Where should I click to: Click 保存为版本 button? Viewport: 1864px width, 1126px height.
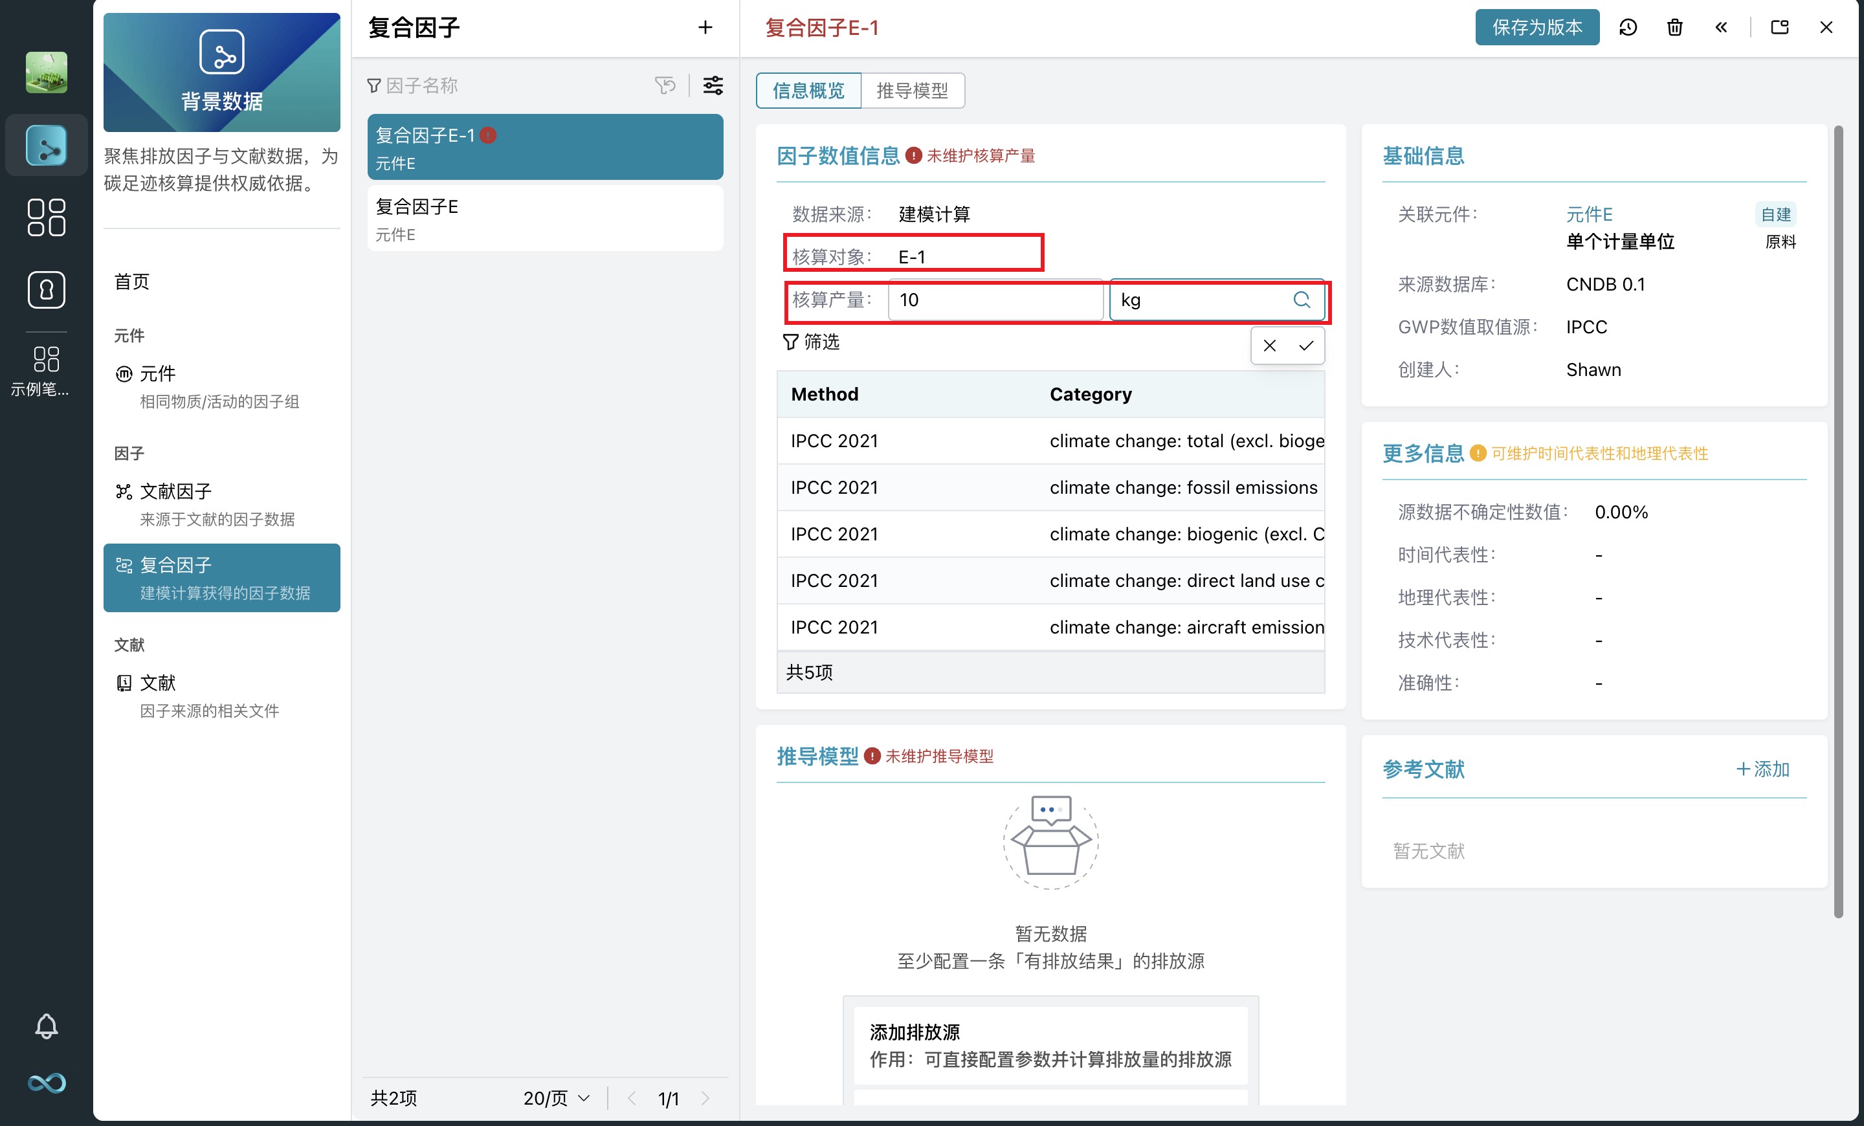1537,28
